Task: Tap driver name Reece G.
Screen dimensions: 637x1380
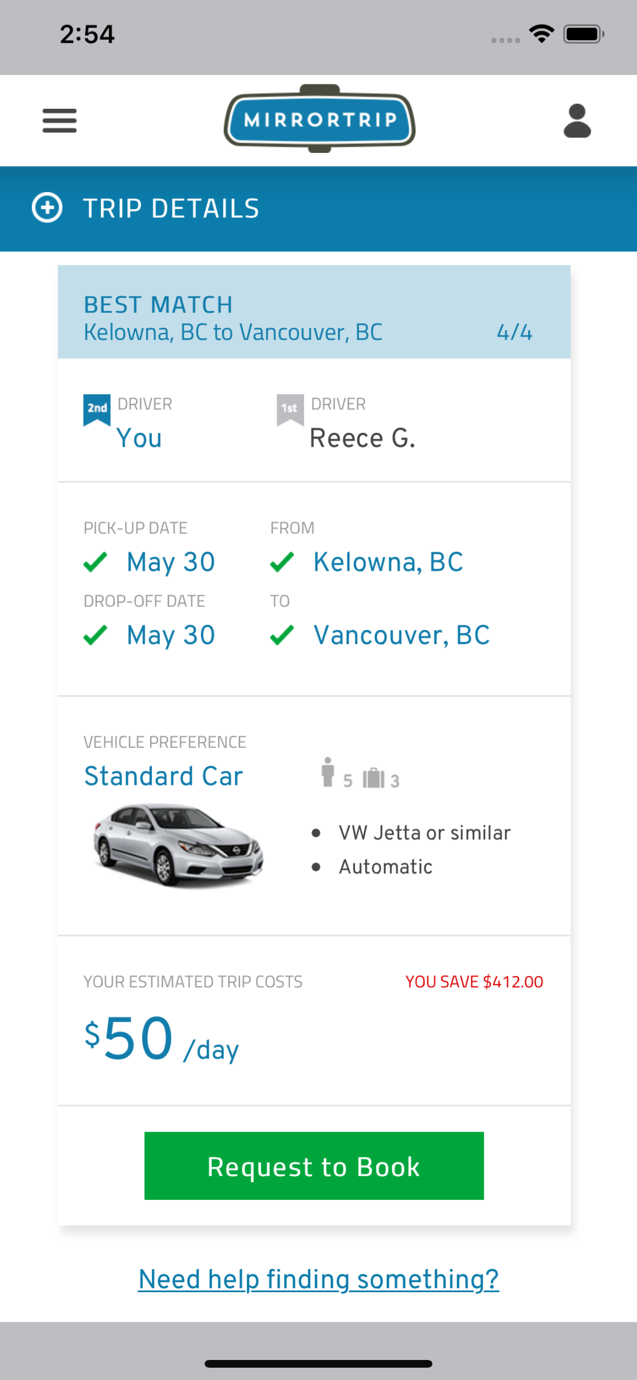Action: (363, 438)
